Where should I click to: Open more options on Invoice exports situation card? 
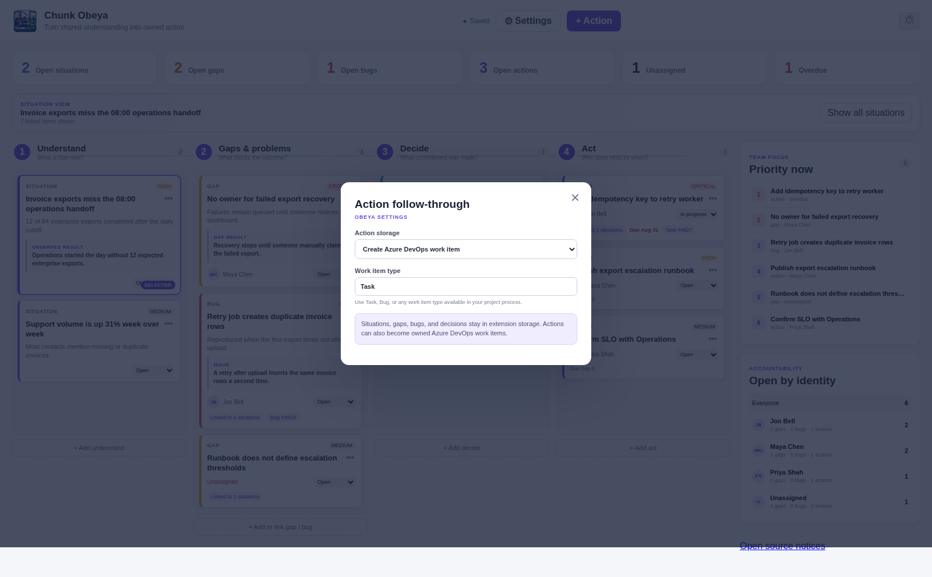168,199
